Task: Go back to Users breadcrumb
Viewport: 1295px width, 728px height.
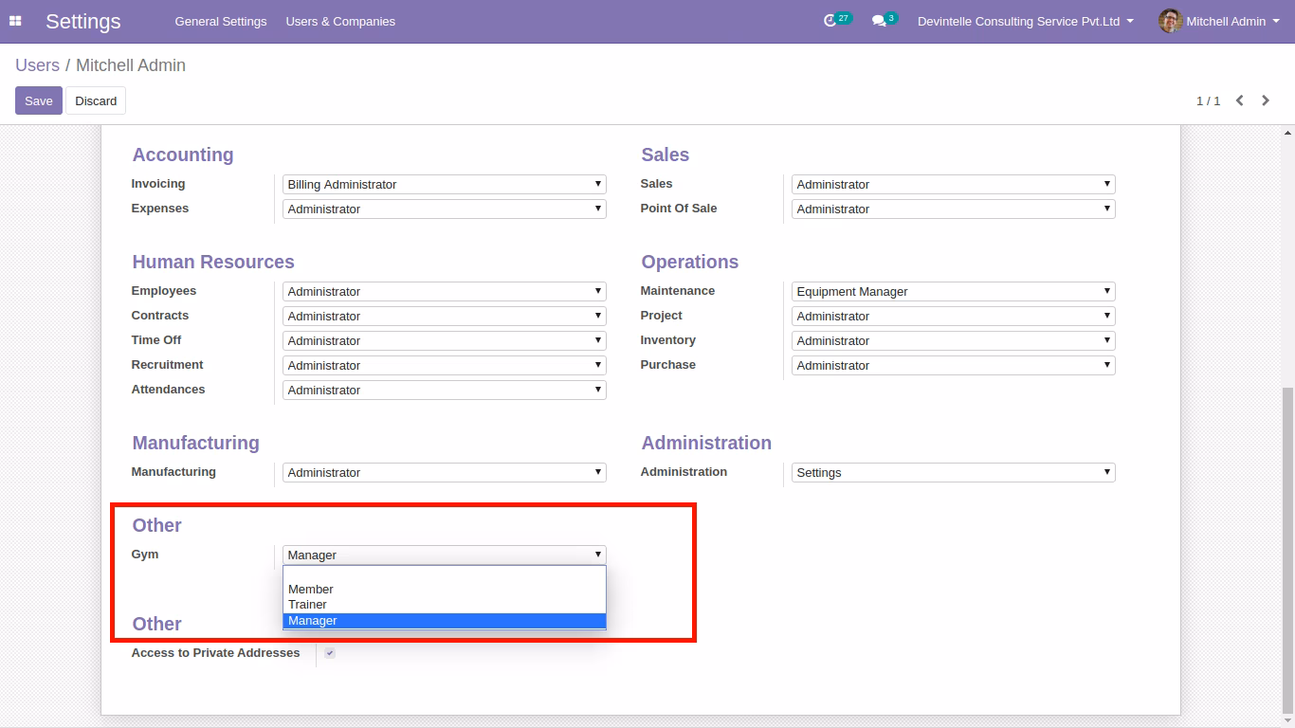Action: 37,65
